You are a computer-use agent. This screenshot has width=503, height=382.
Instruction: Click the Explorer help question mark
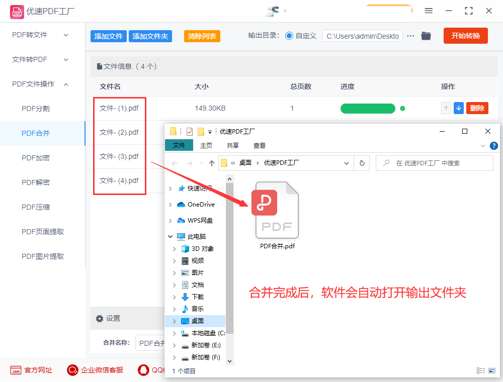[x=494, y=146]
